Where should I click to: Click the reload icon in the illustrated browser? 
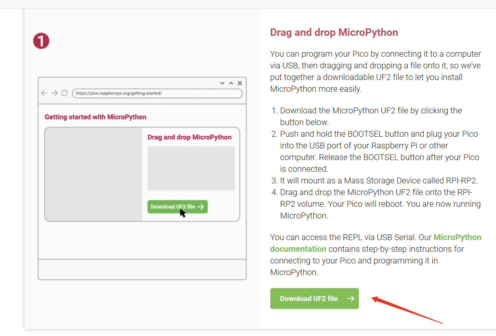pyautogui.click(x=65, y=93)
